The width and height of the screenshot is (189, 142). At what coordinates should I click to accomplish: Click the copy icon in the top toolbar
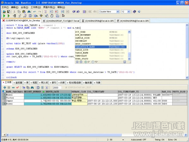(x=19, y=12)
